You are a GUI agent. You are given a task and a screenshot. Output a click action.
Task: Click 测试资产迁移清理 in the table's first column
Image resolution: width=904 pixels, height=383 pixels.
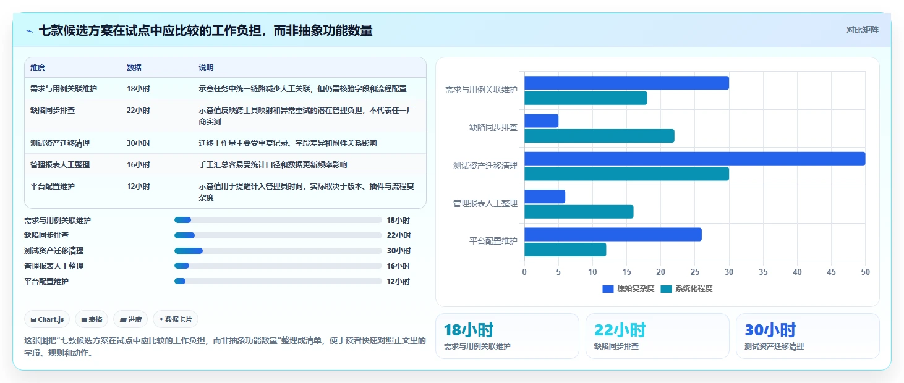(60, 143)
